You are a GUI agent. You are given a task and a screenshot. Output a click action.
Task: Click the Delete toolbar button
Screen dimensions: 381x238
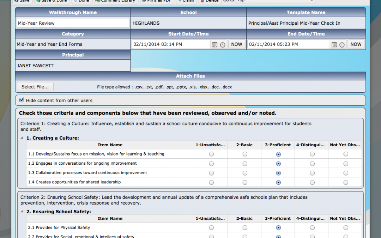[210, 1]
